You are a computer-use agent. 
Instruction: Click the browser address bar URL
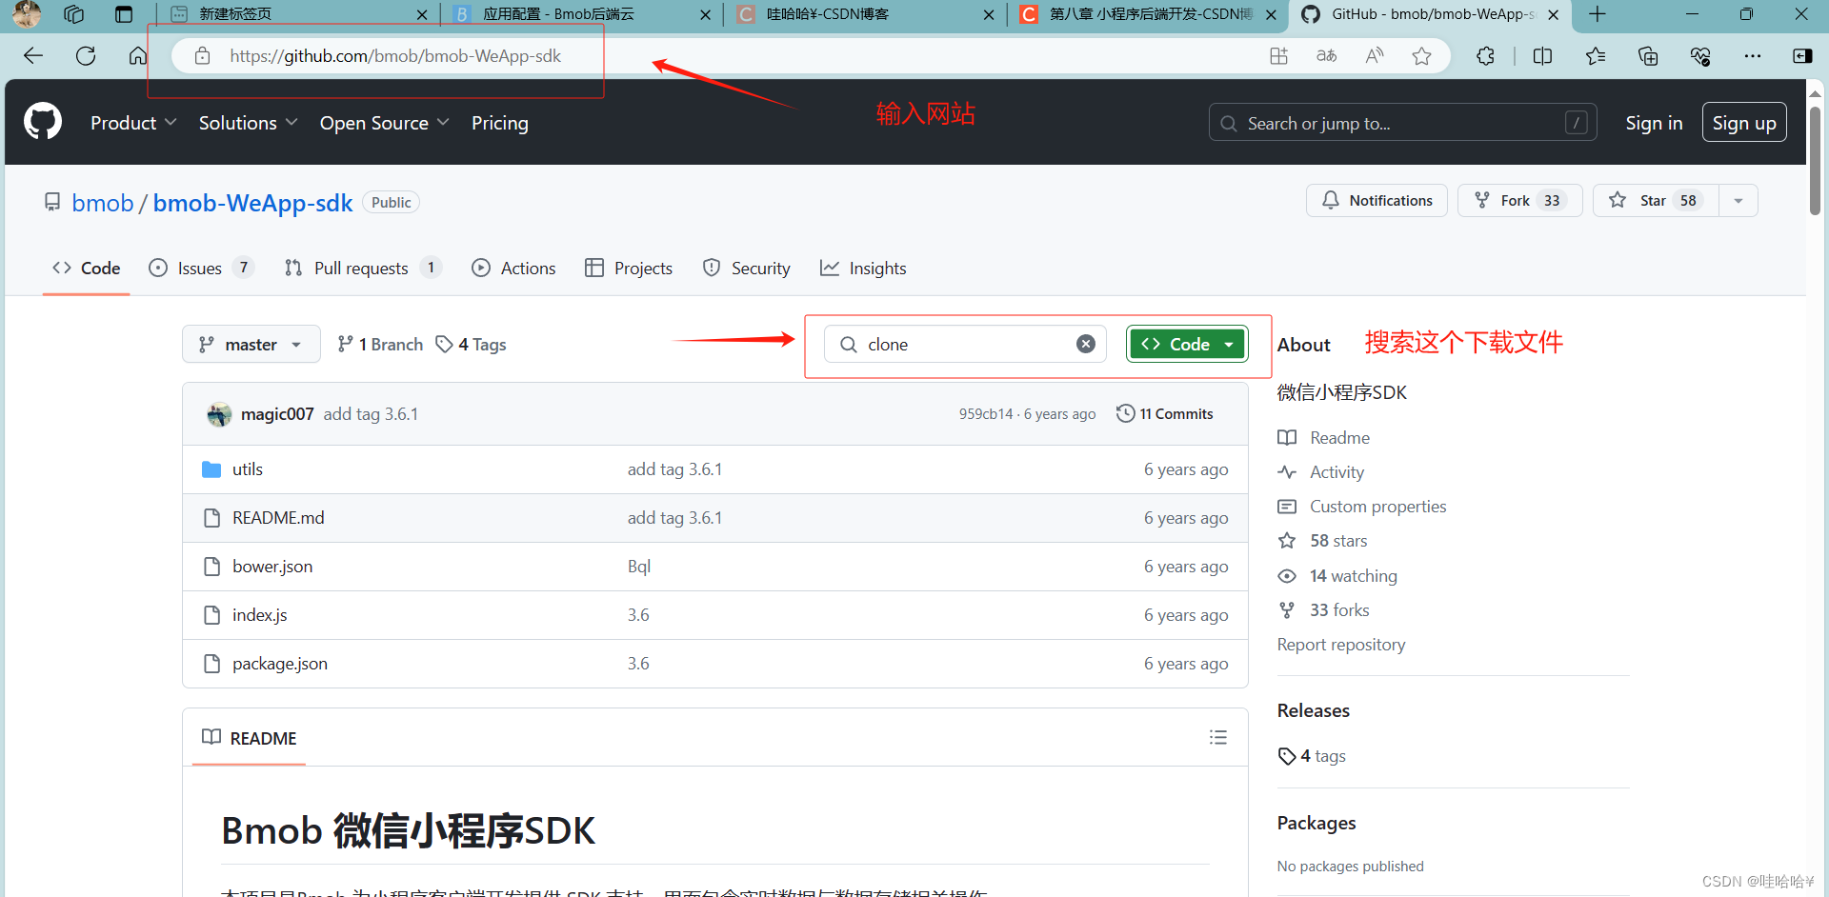(x=395, y=56)
